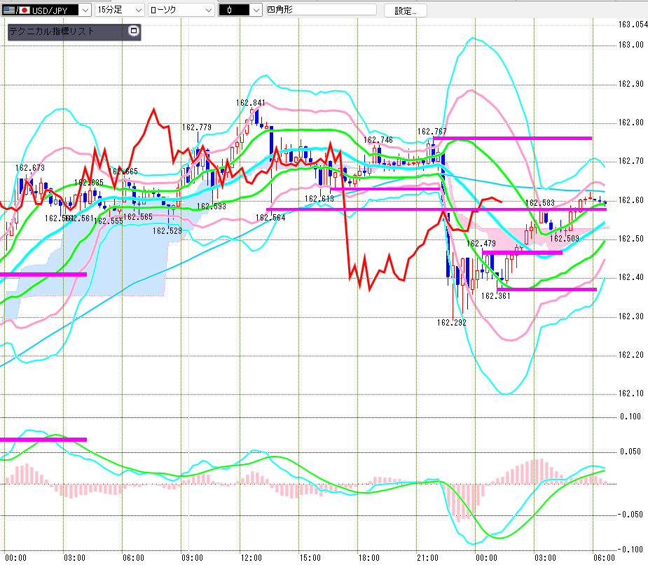Click the 162.593 price label
648x565 pixels.
click(211, 206)
